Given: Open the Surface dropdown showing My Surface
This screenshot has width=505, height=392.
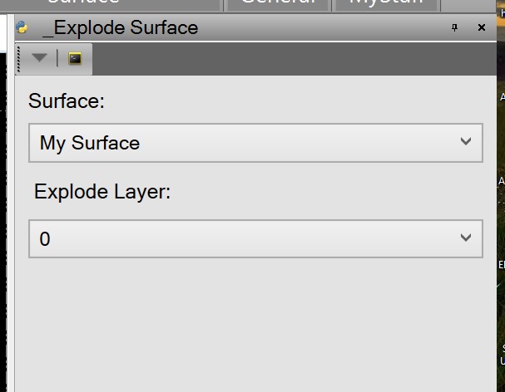Looking at the screenshot, I should click(x=255, y=143).
